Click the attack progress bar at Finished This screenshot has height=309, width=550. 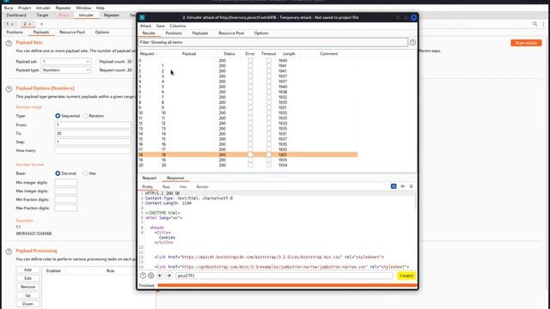tap(287, 286)
